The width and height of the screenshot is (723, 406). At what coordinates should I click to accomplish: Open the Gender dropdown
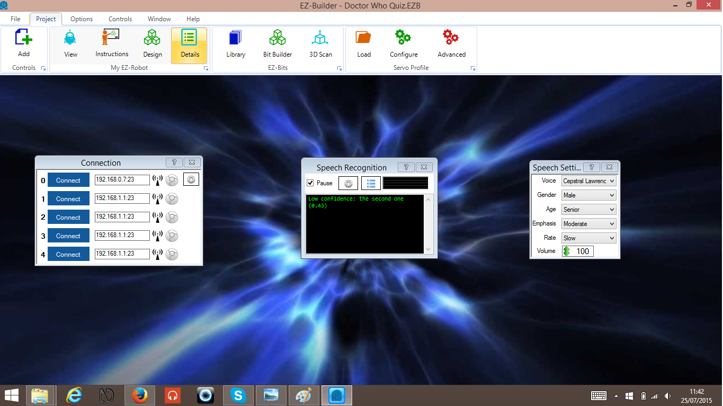pyautogui.click(x=589, y=195)
